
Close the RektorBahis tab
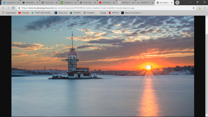[x=37, y=2]
